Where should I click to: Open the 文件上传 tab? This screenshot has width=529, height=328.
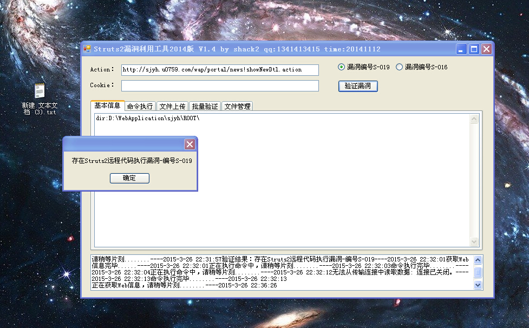[x=172, y=107]
